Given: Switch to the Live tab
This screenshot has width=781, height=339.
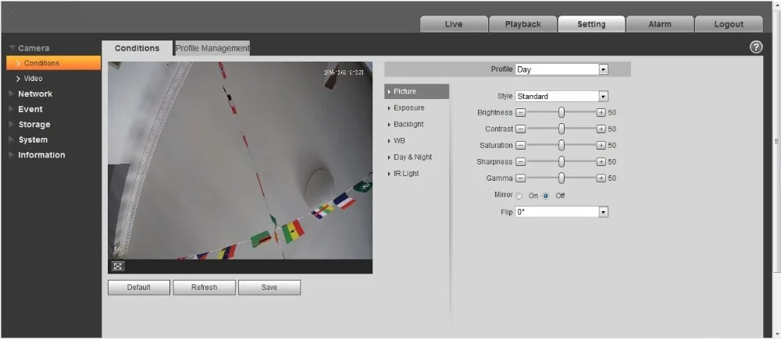Looking at the screenshot, I should pos(454,24).
